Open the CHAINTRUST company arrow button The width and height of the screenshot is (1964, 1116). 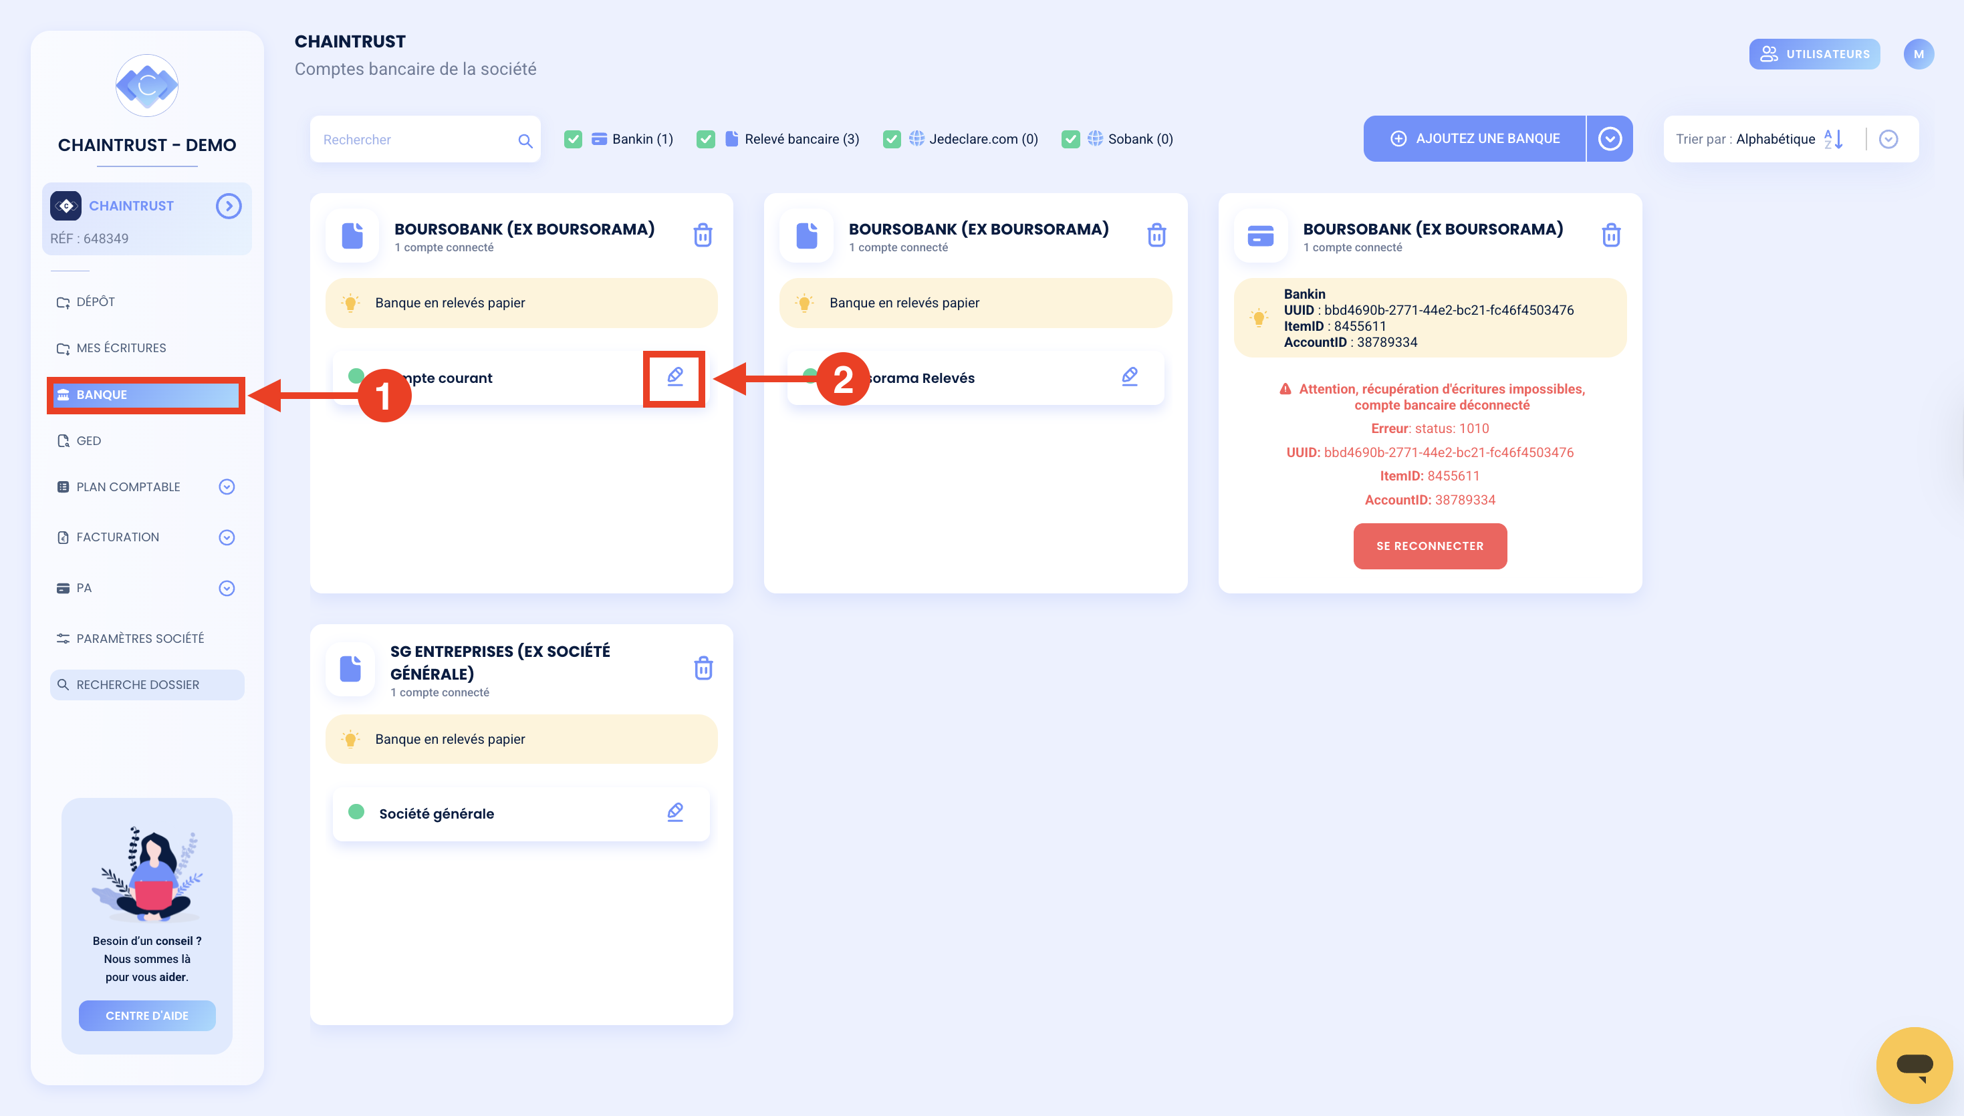tap(229, 206)
